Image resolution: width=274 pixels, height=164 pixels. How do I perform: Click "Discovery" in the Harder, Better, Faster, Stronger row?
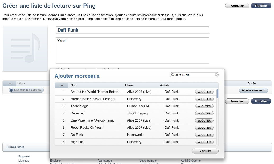(134, 99)
